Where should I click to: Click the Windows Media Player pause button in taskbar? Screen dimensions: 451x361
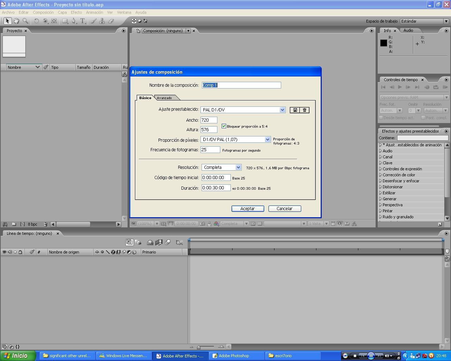371,356
